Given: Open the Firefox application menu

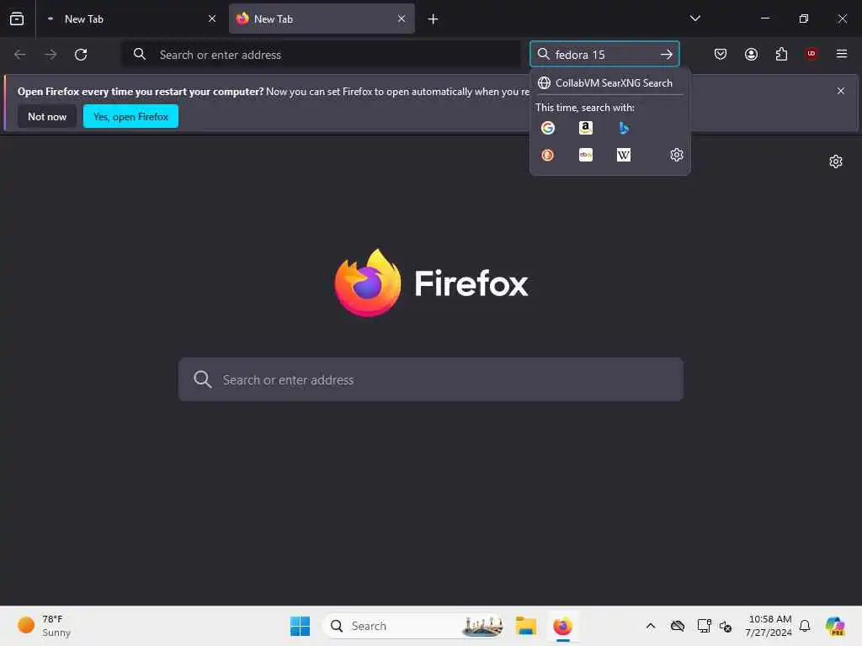Looking at the screenshot, I should click(x=842, y=54).
